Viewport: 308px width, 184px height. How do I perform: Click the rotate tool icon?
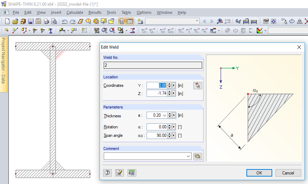(x=292, y=21)
